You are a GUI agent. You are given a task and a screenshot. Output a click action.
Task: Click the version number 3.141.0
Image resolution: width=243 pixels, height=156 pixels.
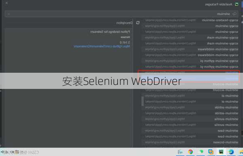(125, 42)
